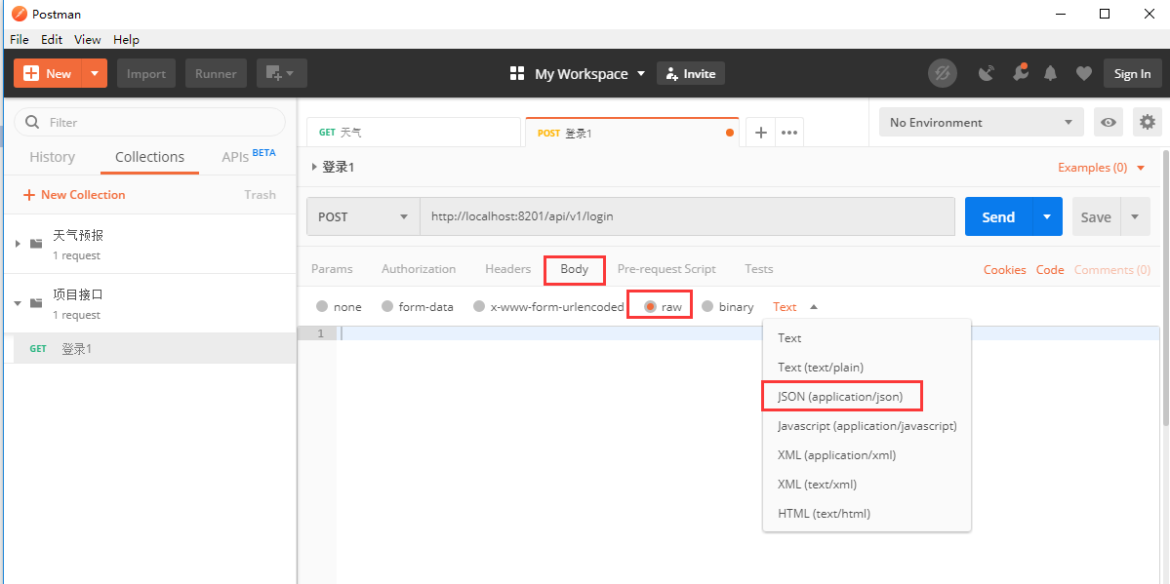Image resolution: width=1170 pixels, height=584 pixels.
Task: Click the environment quick look eye icon
Action: 1109,122
